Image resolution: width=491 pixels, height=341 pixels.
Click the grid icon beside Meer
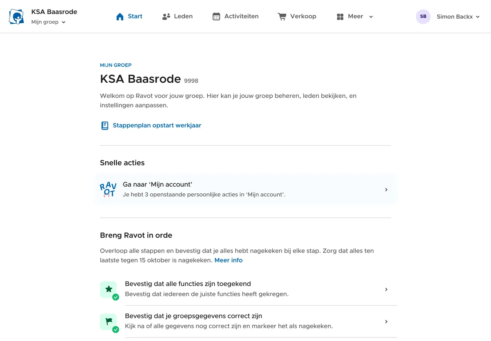(x=340, y=17)
